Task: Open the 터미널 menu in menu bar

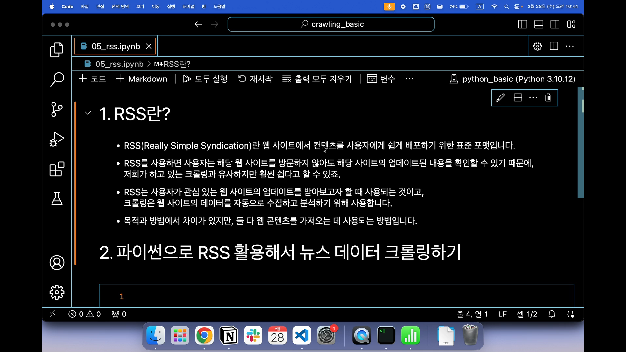Action: 188,7
